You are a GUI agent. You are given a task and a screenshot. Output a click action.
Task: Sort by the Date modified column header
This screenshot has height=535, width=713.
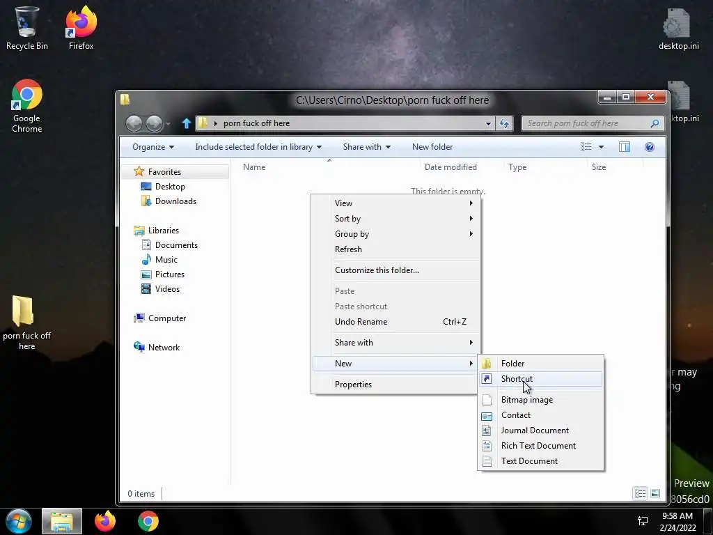coord(462,167)
